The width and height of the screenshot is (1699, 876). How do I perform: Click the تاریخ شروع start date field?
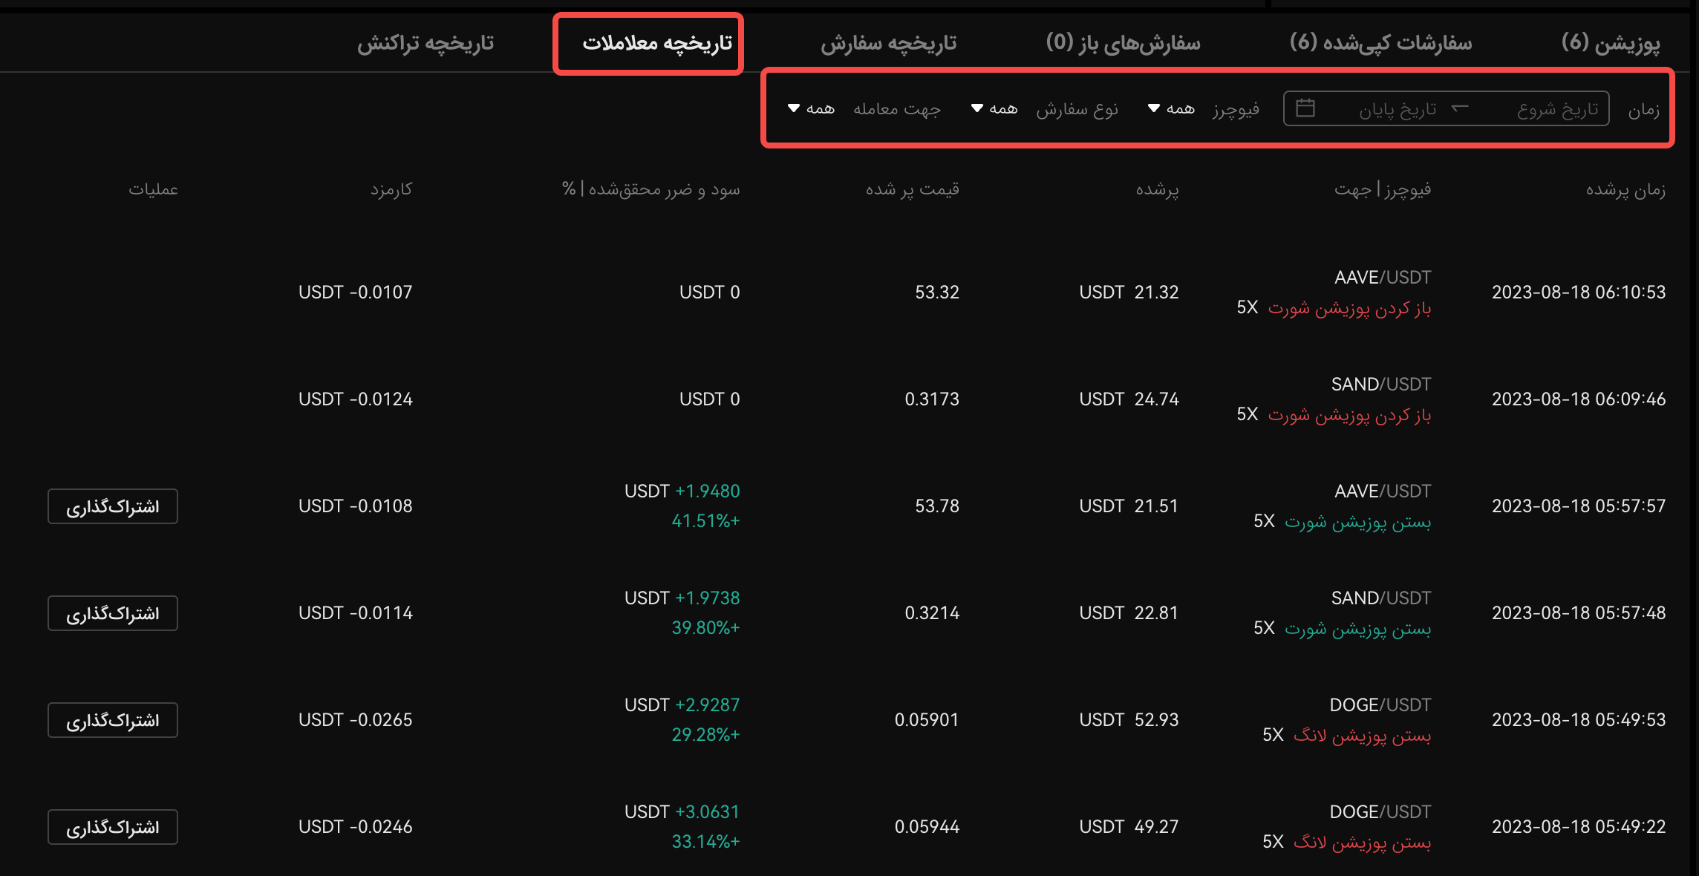(1557, 109)
